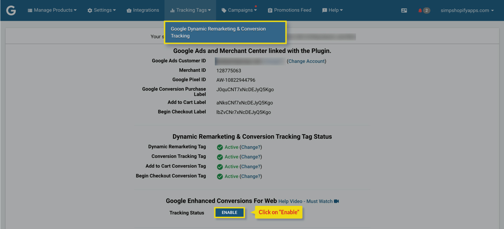
Task: Click the Google Pixel ID AW-10822944796
Action: 236,80
